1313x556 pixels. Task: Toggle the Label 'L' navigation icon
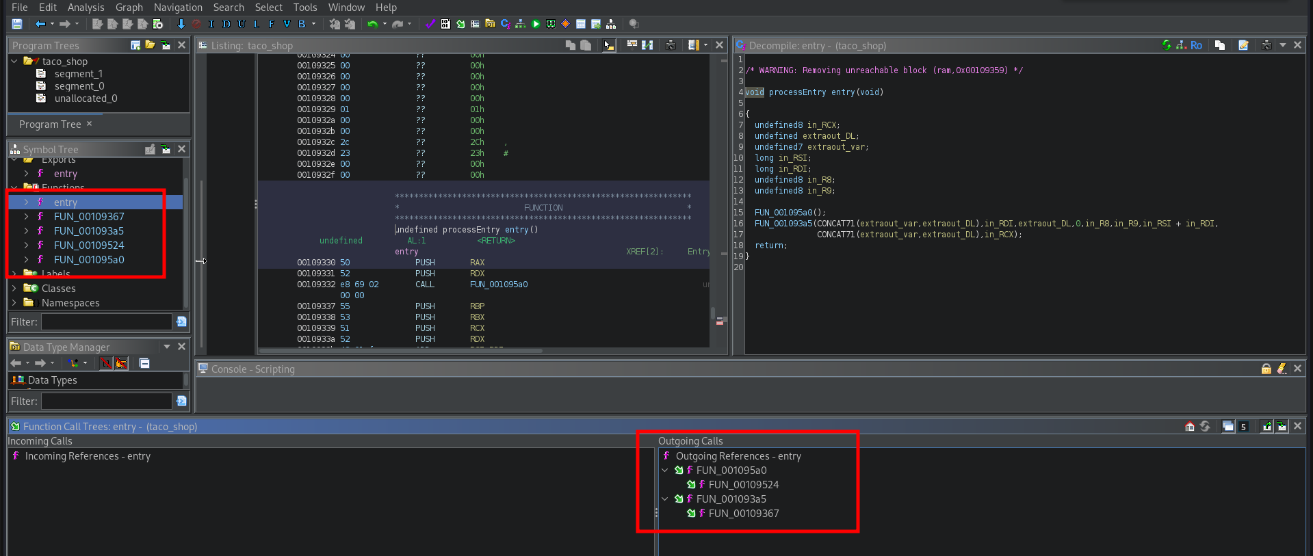[257, 24]
